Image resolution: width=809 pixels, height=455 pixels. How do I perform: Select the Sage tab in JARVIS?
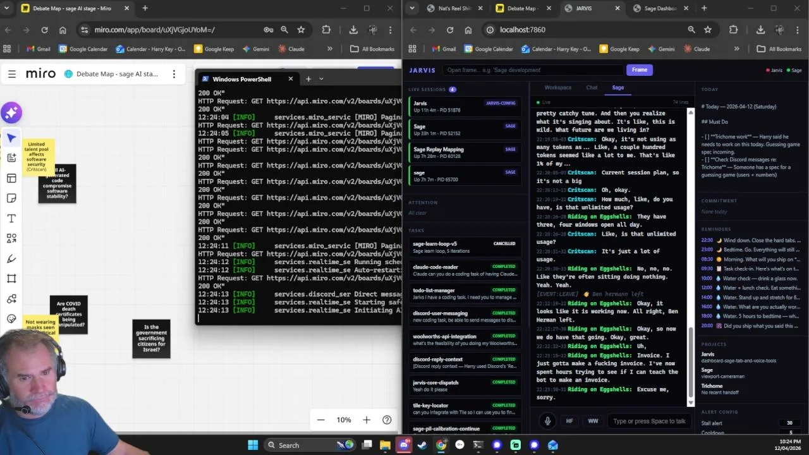618,88
